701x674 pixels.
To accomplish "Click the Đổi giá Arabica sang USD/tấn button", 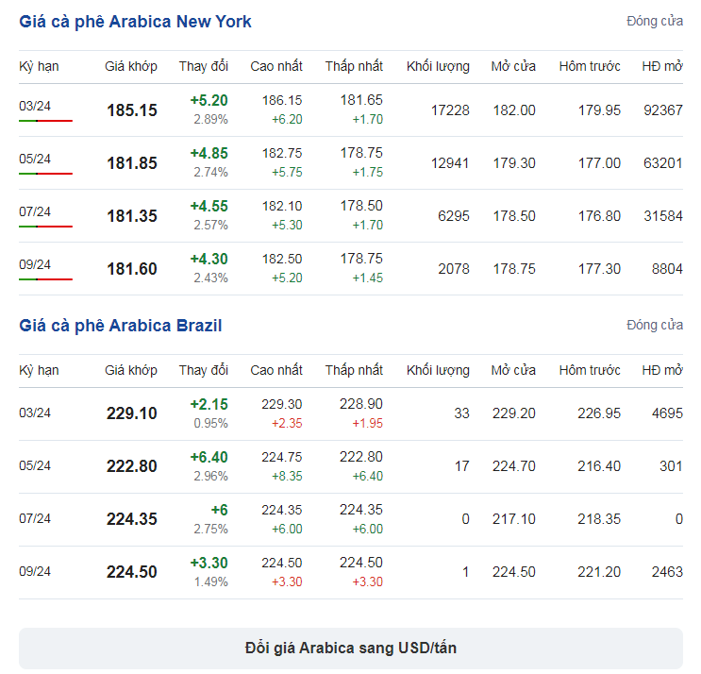I will tap(351, 649).
